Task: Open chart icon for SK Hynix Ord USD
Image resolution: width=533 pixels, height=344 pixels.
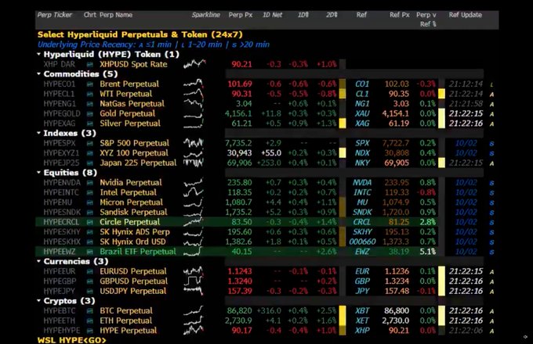Action: click(89, 242)
